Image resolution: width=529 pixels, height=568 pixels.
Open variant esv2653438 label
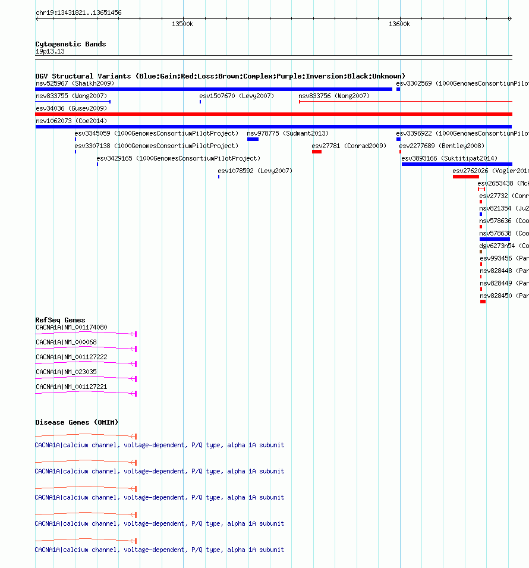click(503, 183)
